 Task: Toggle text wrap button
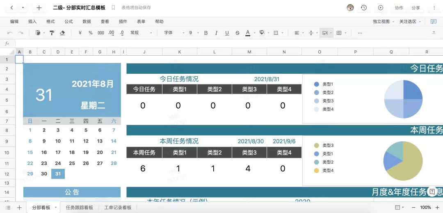pos(325,33)
